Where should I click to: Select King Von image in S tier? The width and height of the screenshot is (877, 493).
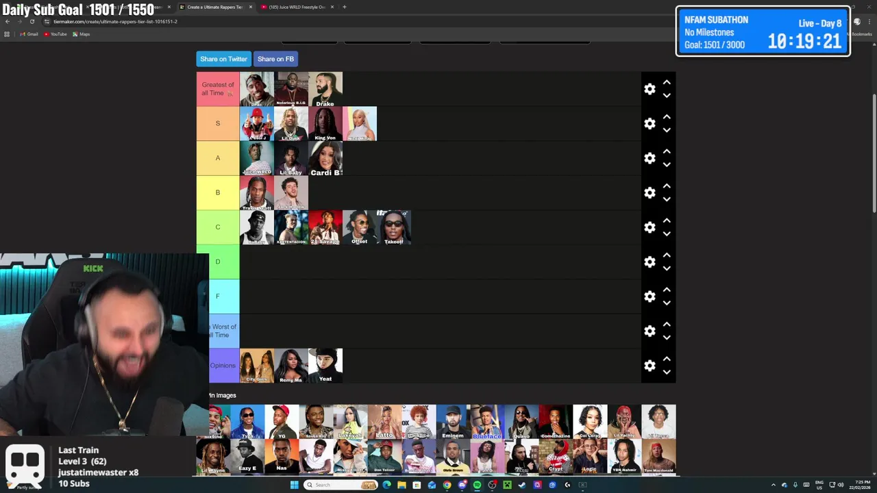pyautogui.click(x=325, y=123)
